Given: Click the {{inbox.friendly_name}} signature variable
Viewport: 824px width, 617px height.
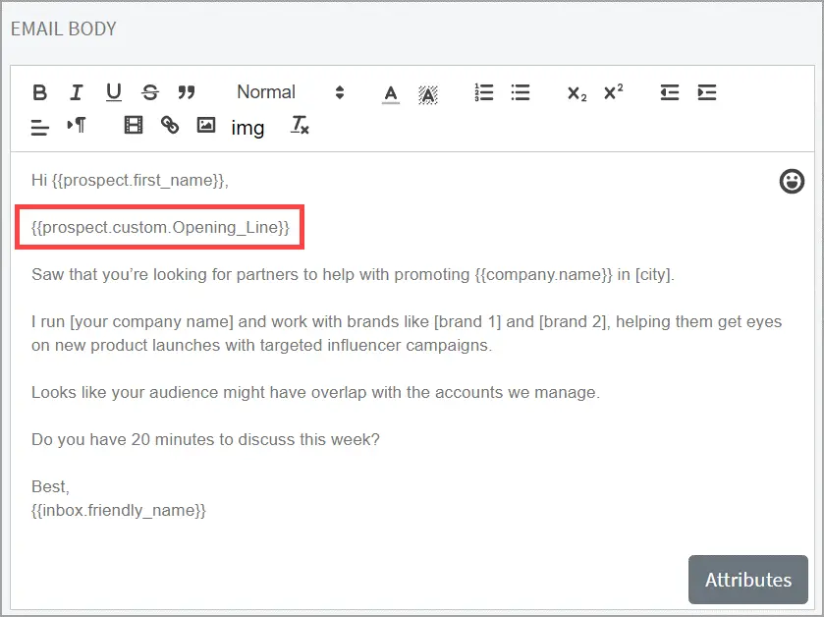Looking at the screenshot, I should coord(119,510).
